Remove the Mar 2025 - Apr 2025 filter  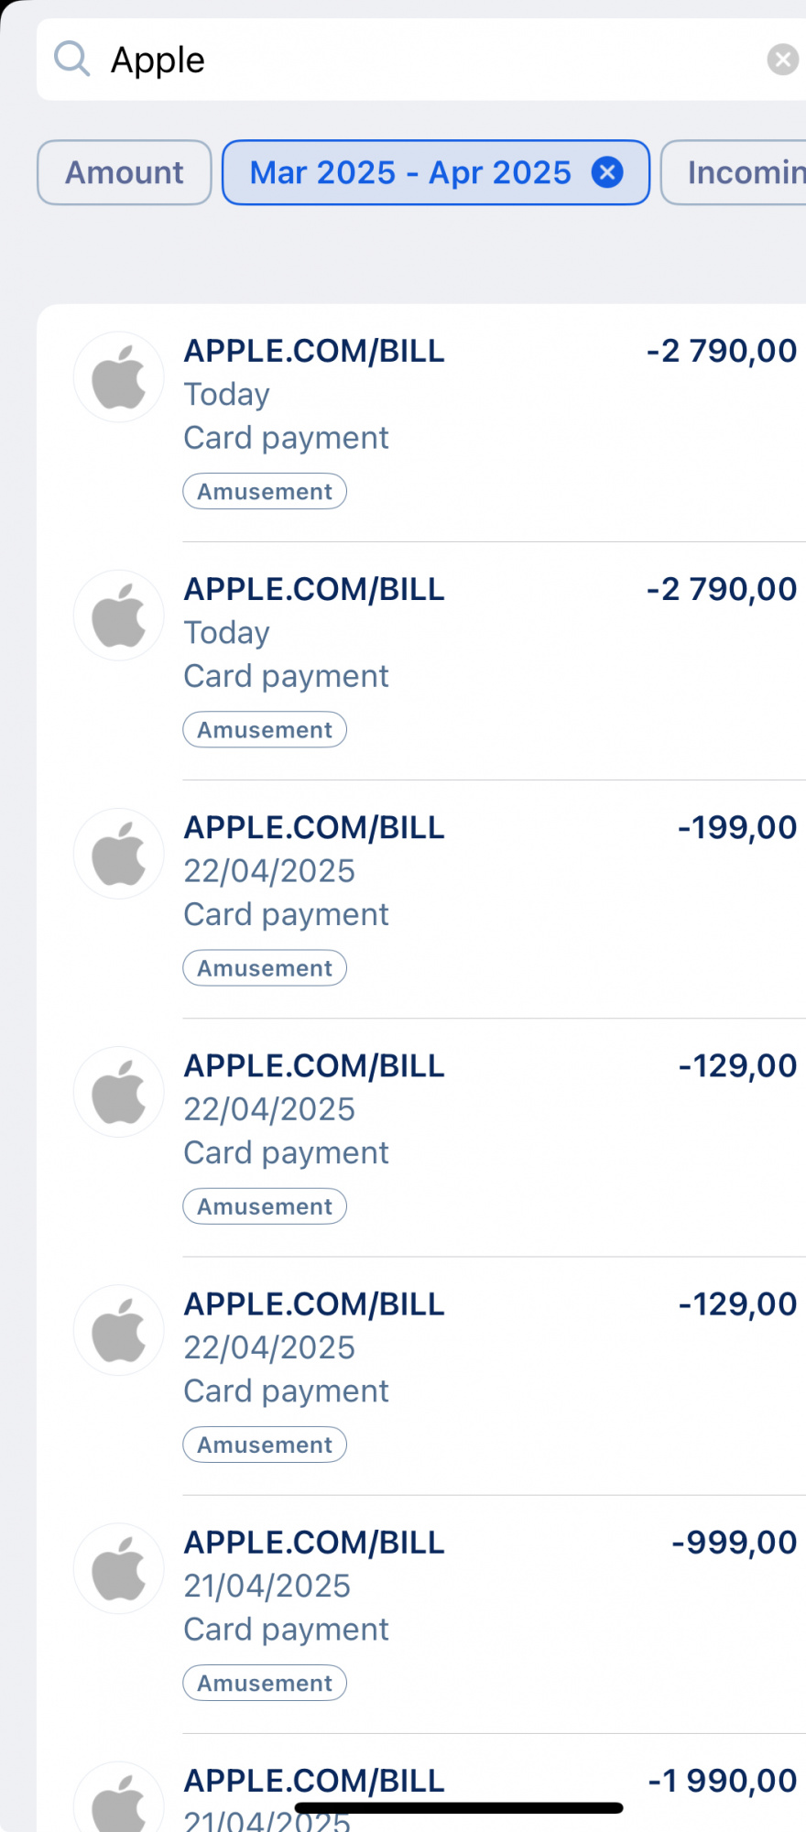click(607, 172)
